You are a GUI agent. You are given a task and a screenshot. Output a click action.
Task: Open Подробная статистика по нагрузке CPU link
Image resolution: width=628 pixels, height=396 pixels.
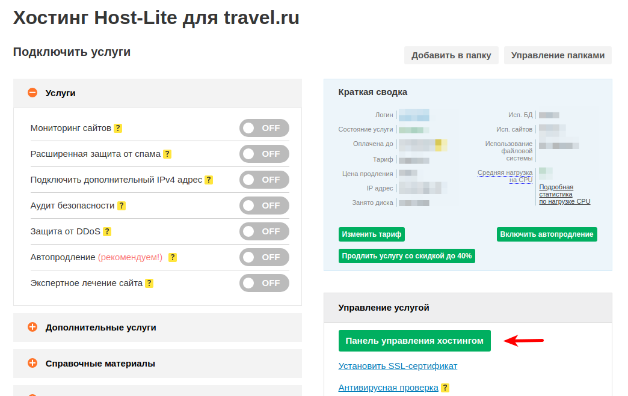pos(564,194)
